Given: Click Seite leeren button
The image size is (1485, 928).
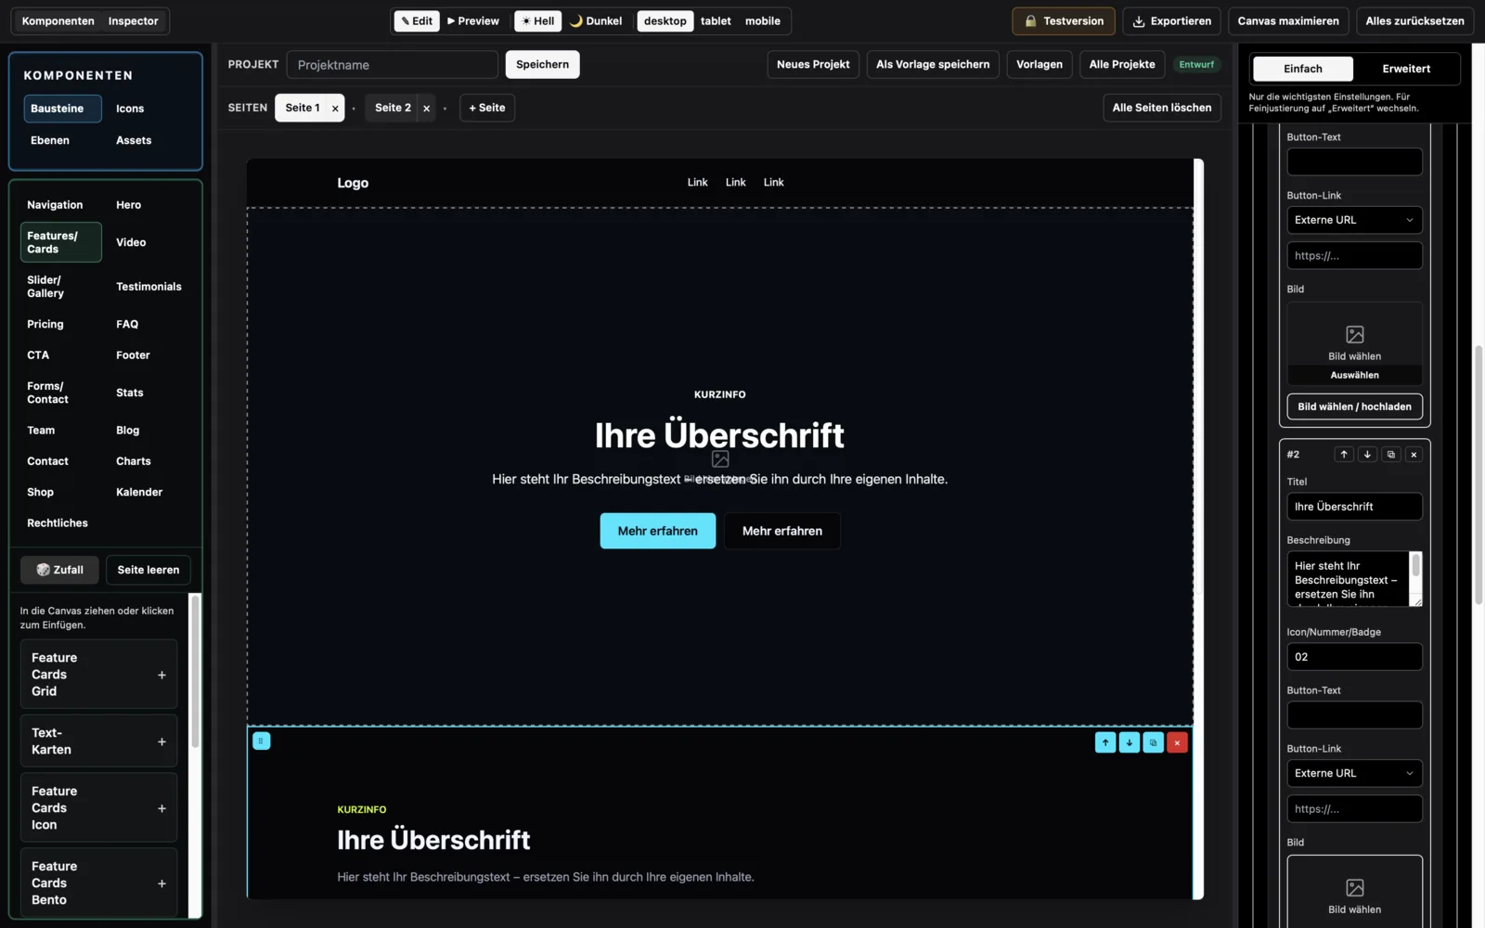Looking at the screenshot, I should tap(148, 570).
